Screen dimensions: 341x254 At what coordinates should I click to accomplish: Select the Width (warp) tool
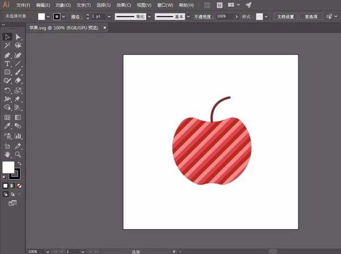7,99
